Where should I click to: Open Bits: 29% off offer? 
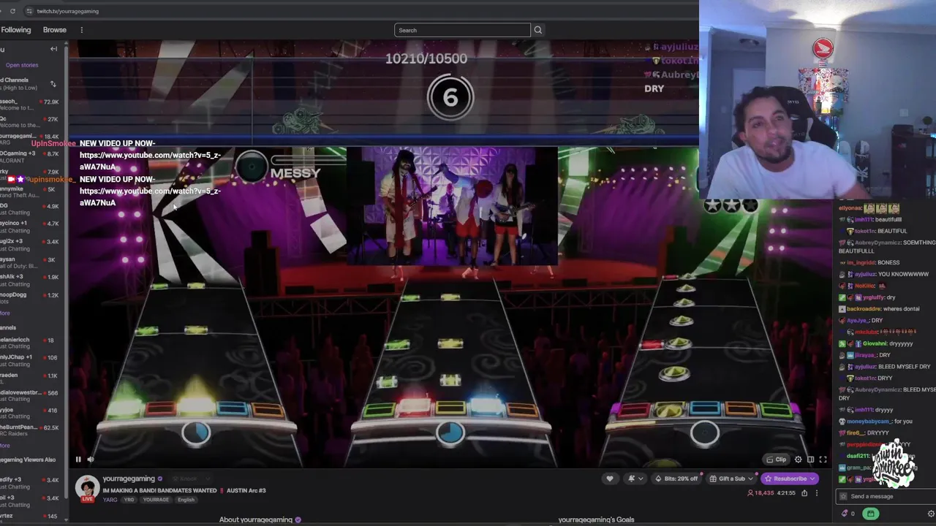pyautogui.click(x=676, y=479)
